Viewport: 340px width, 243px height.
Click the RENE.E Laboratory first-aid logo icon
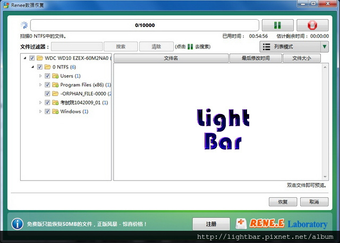(241, 223)
